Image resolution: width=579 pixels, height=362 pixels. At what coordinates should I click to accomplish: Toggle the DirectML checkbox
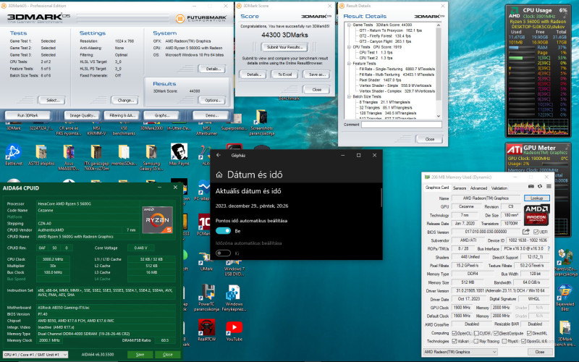(529, 333)
